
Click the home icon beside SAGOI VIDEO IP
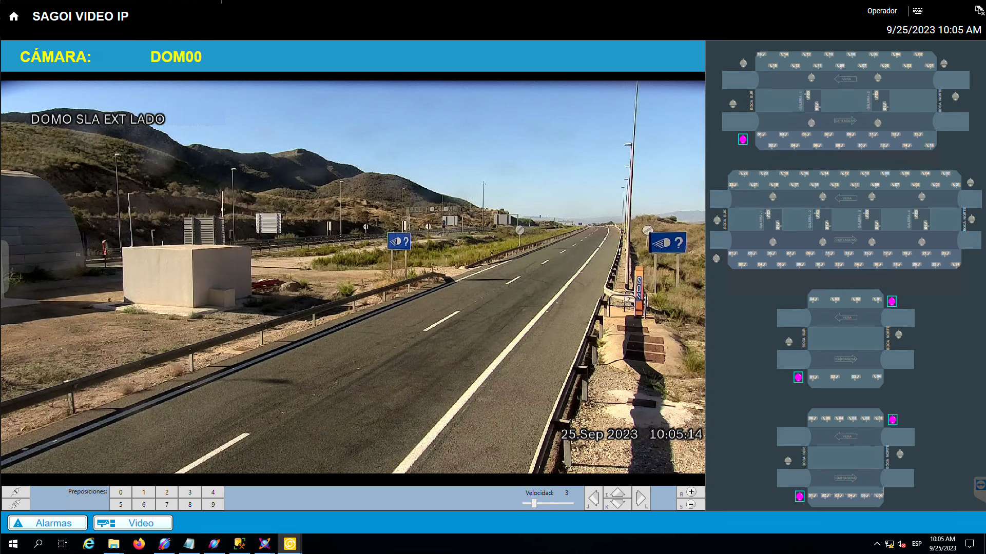[x=13, y=16]
